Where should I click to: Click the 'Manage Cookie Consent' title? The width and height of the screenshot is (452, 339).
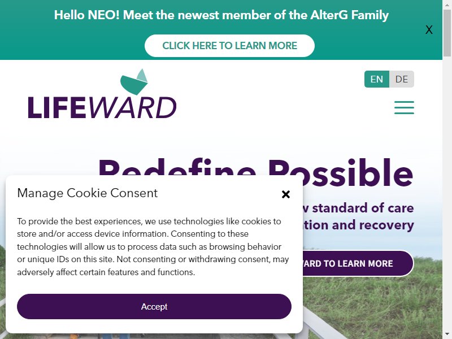tap(88, 193)
